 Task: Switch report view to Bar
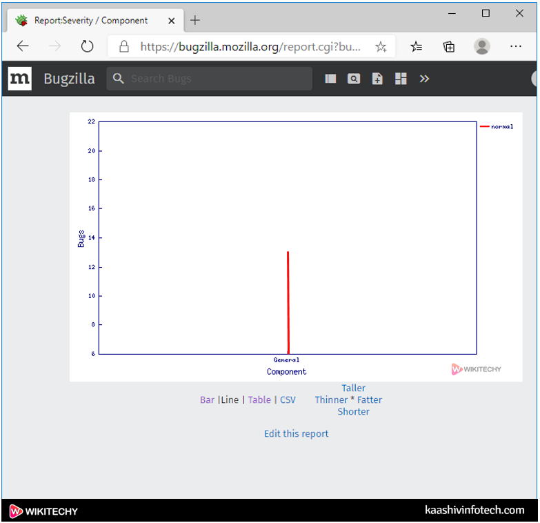coord(207,399)
